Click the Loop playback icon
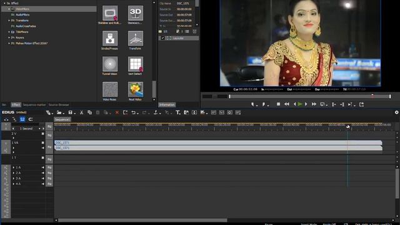 [x=322, y=104]
